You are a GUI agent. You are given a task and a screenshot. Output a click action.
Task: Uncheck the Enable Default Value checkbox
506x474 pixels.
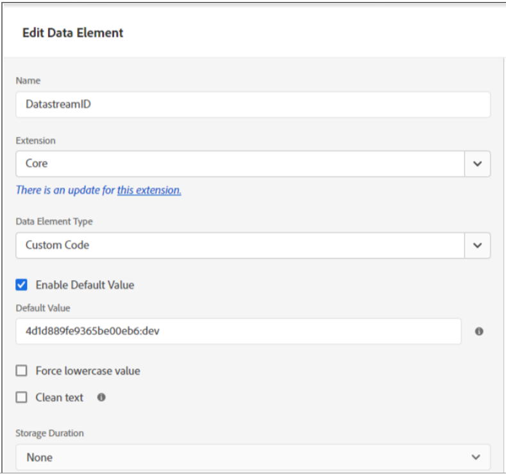tap(22, 285)
